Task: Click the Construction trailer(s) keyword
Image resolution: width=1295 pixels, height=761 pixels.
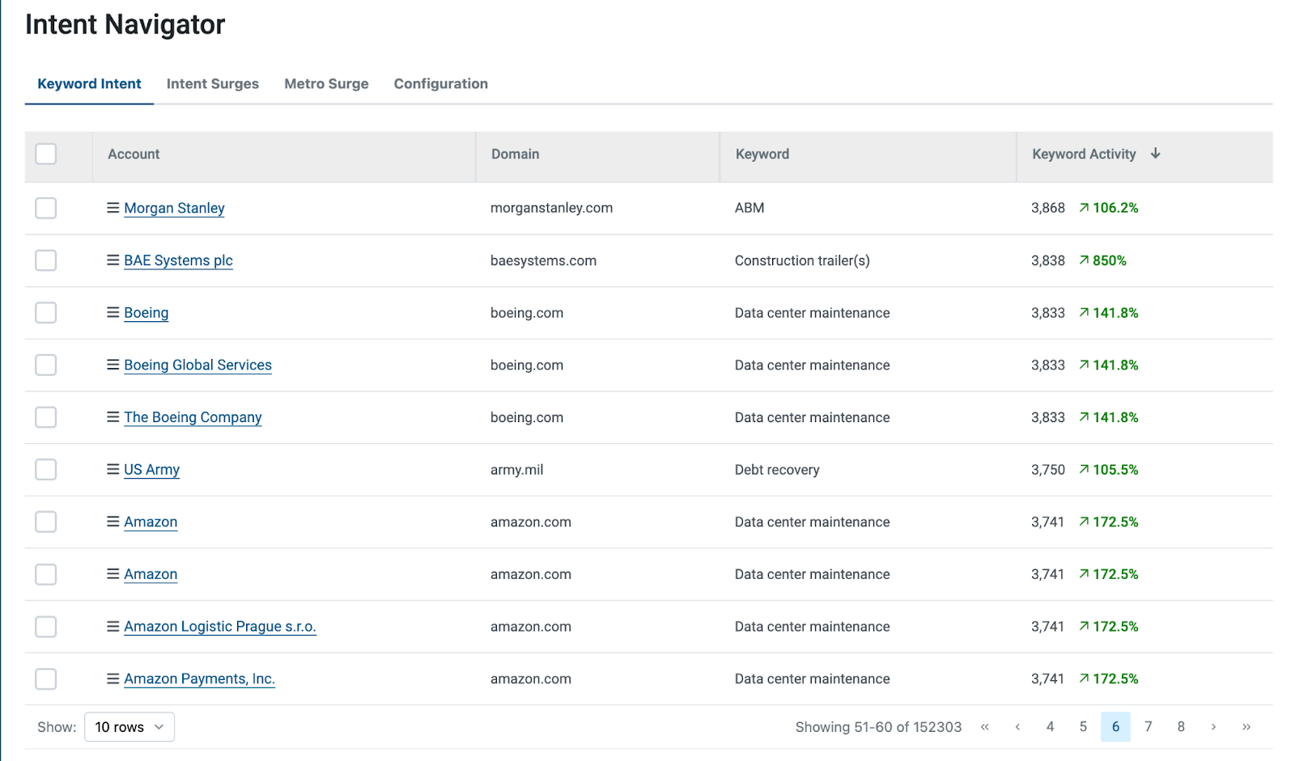Action: [802, 260]
